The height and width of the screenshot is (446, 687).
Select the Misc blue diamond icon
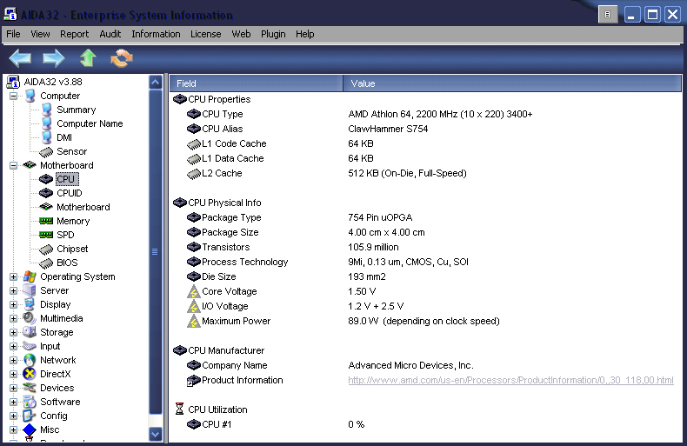click(30, 429)
